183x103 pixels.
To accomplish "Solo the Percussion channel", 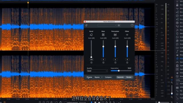I will pyautogui.click(x=115, y=63).
